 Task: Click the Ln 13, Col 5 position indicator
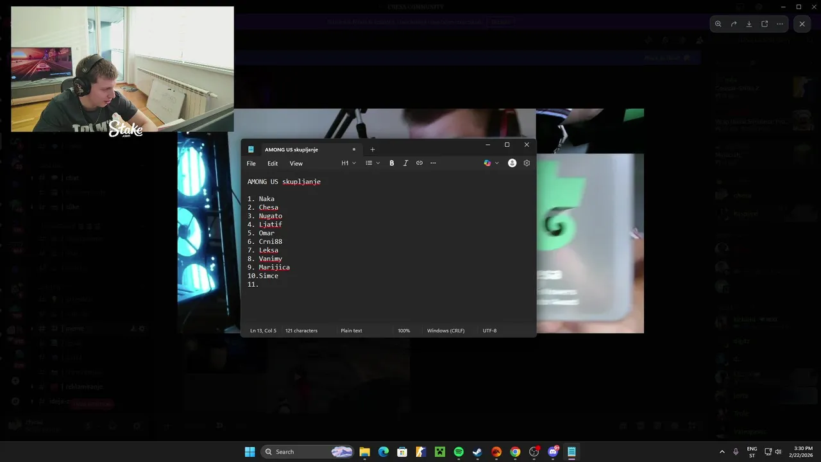coord(263,330)
